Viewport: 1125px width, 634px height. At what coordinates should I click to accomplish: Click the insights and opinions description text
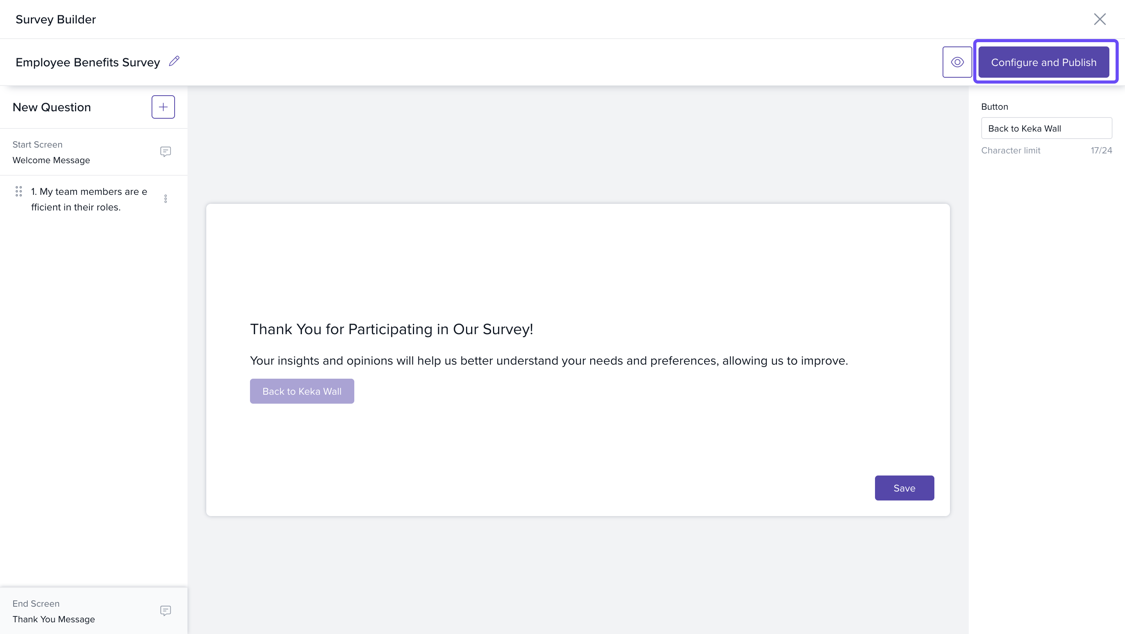point(548,361)
